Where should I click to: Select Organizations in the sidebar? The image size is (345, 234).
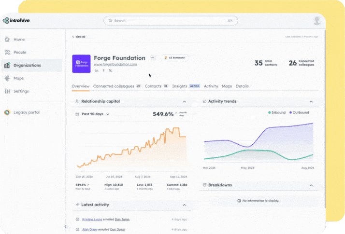(x=32, y=65)
